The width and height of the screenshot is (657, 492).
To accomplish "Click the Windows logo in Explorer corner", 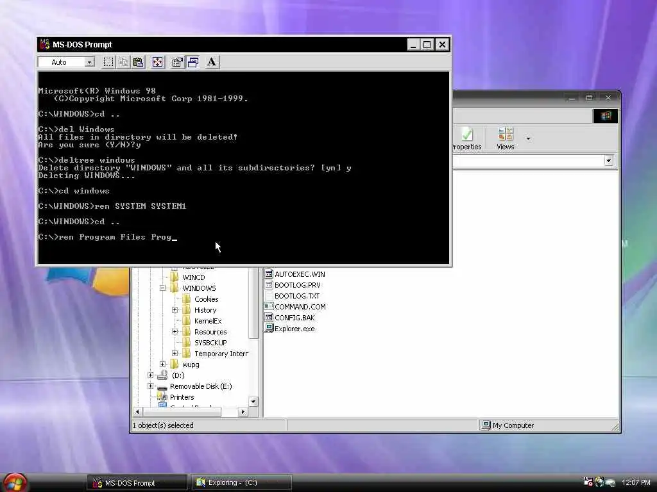I will pyautogui.click(x=606, y=116).
